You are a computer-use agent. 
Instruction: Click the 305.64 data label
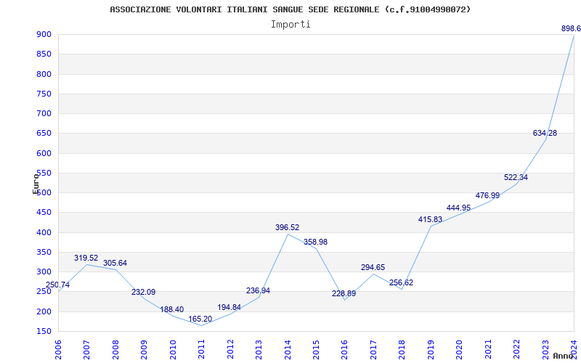click(115, 263)
